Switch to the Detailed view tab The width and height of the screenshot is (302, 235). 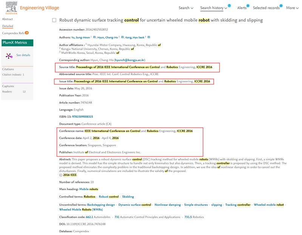point(8,26)
